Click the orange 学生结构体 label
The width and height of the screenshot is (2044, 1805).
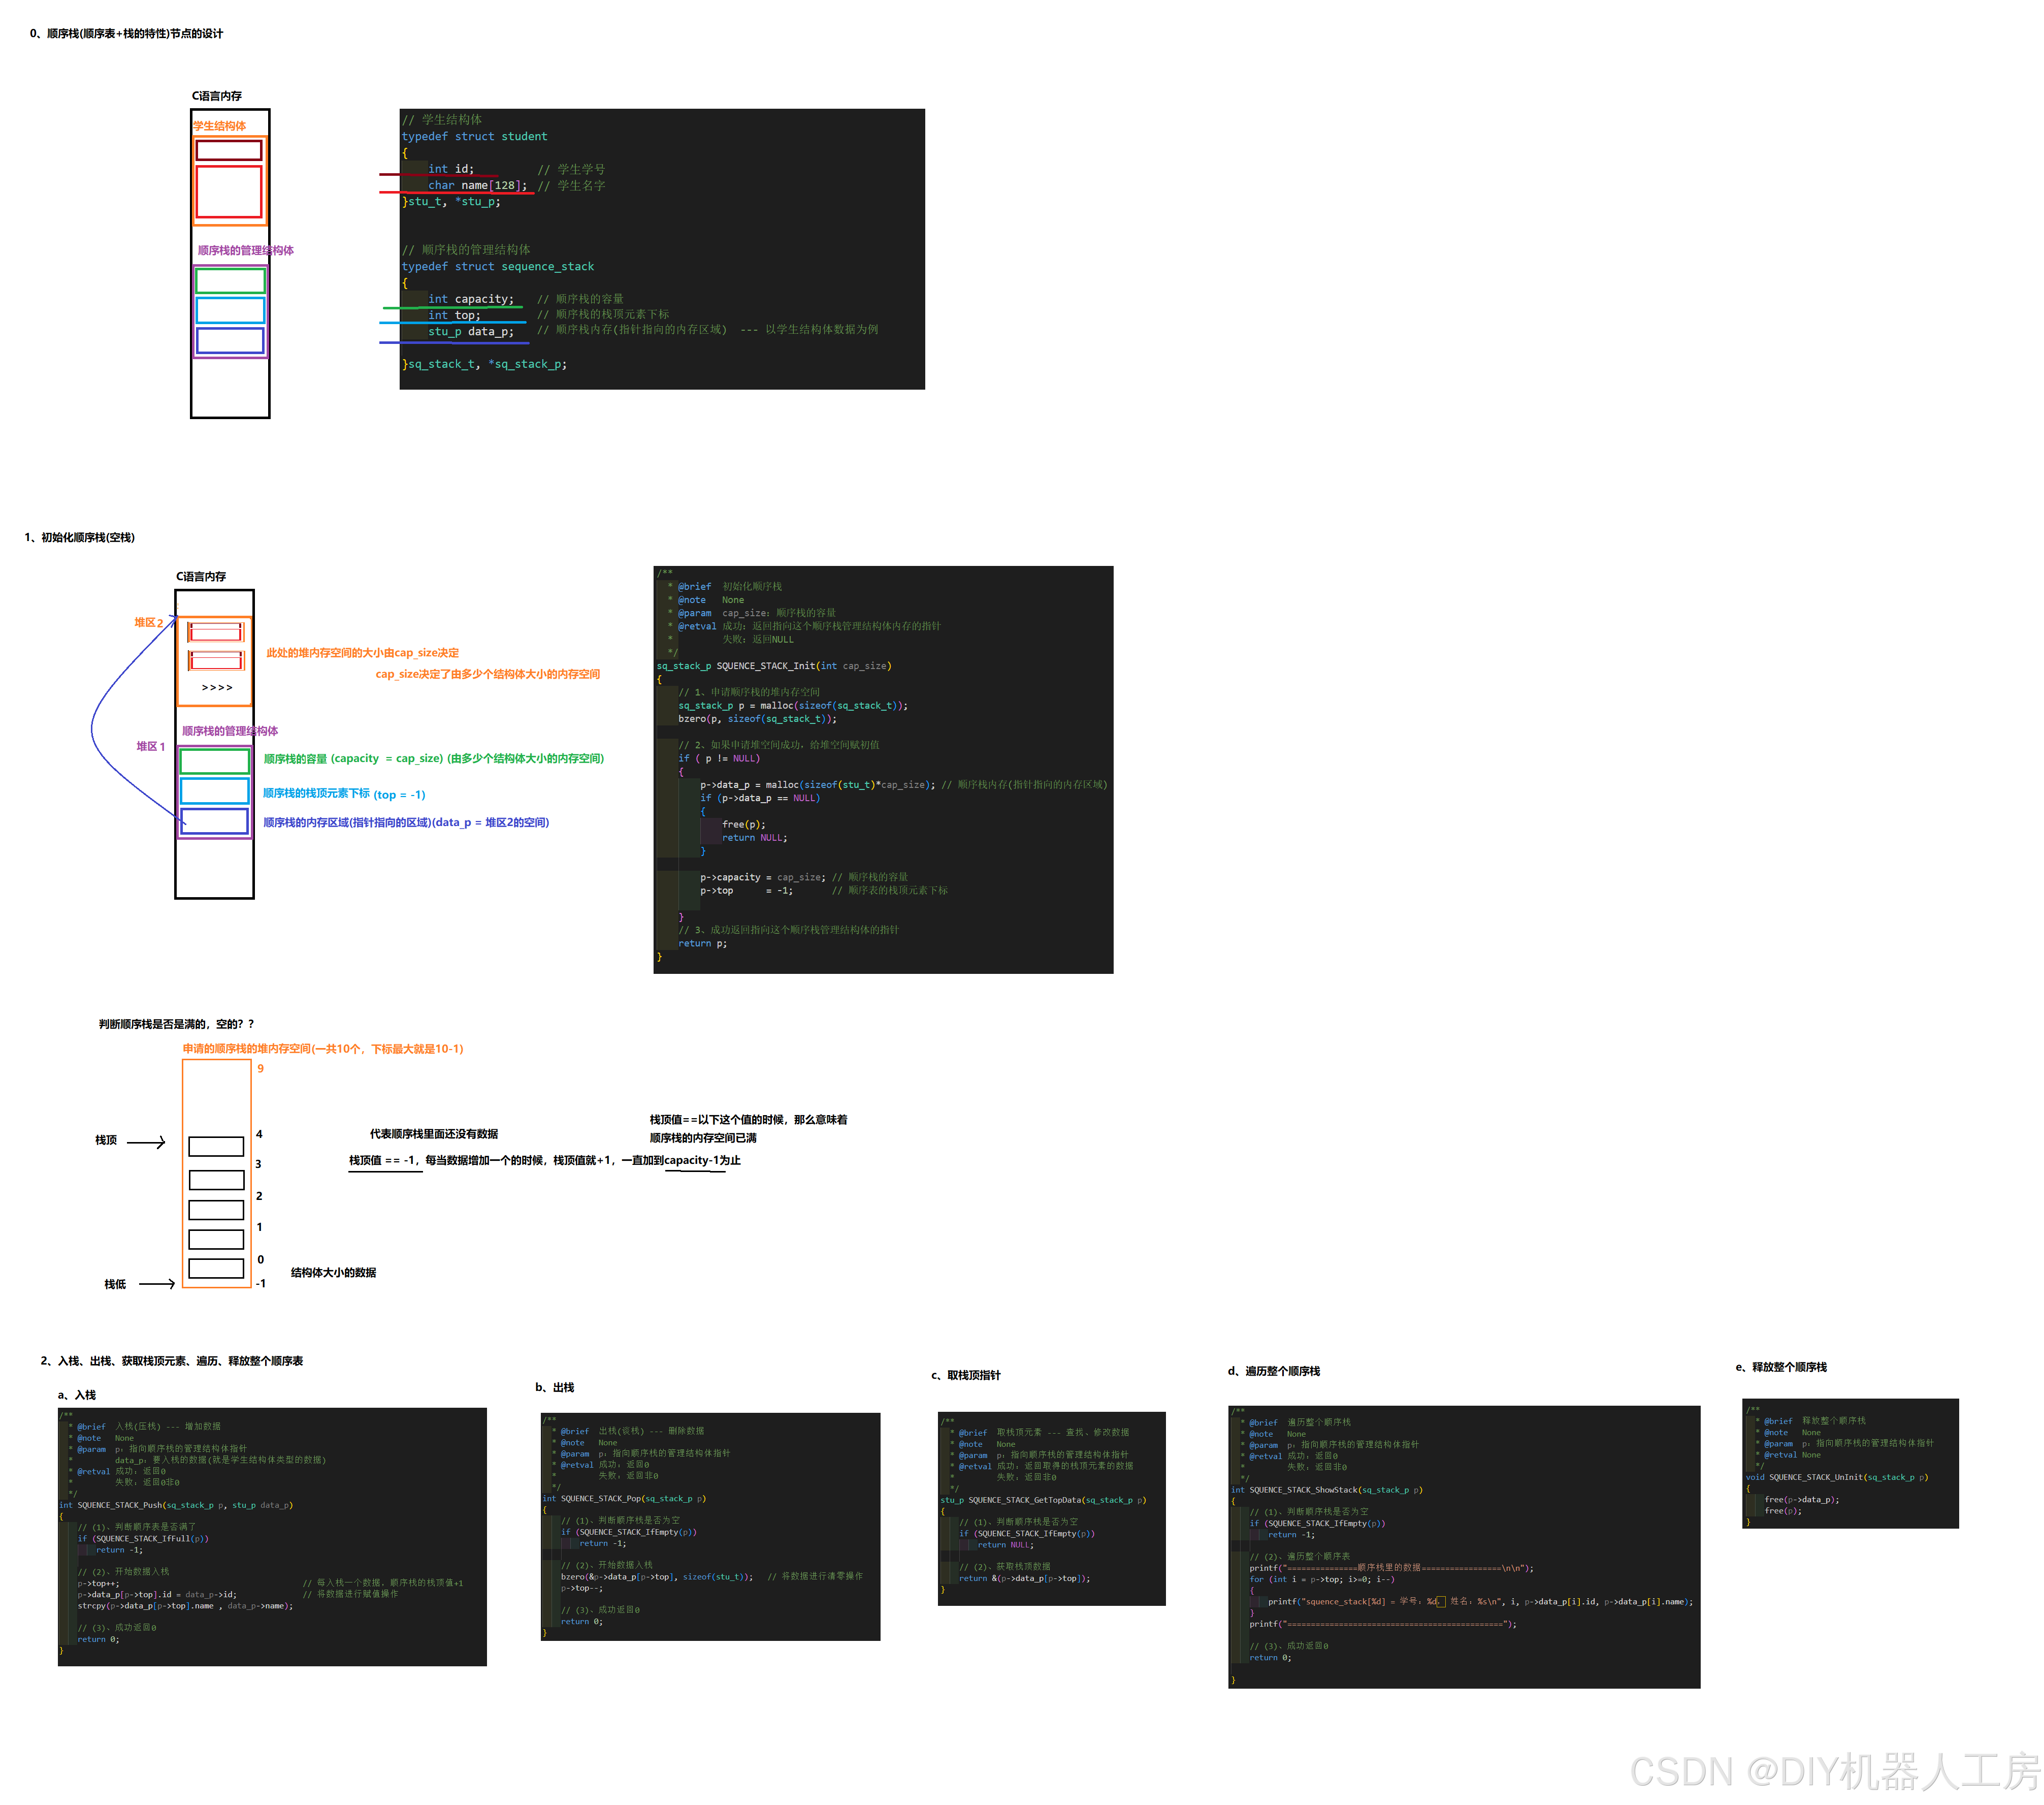tap(219, 126)
